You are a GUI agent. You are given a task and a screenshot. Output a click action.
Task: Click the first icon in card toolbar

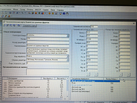point(4,25)
